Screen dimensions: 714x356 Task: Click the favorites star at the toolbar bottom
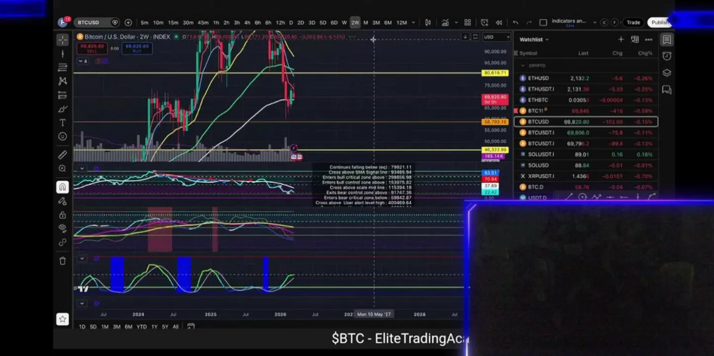[62, 319]
